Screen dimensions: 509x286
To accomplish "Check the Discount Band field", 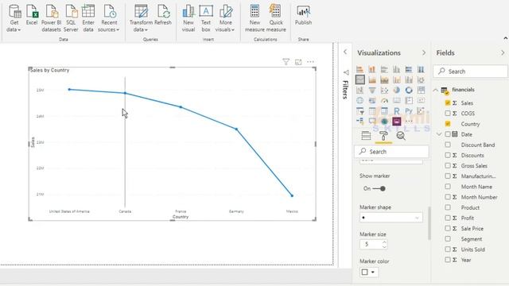I will [448, 145].
